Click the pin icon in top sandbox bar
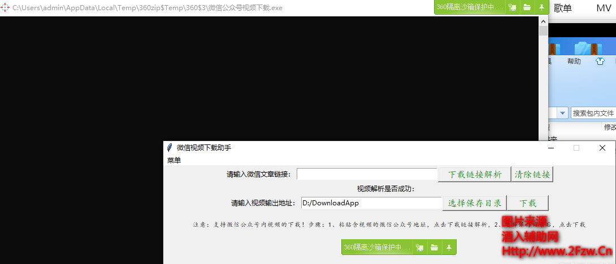 (x=542, y=7)
